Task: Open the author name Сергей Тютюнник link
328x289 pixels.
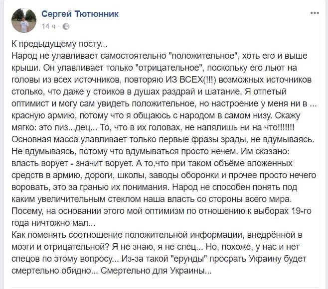Action: pos(80,14)
